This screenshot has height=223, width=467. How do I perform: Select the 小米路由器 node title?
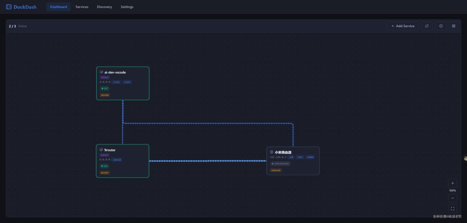pyautogui.click(x=283, y=152)
